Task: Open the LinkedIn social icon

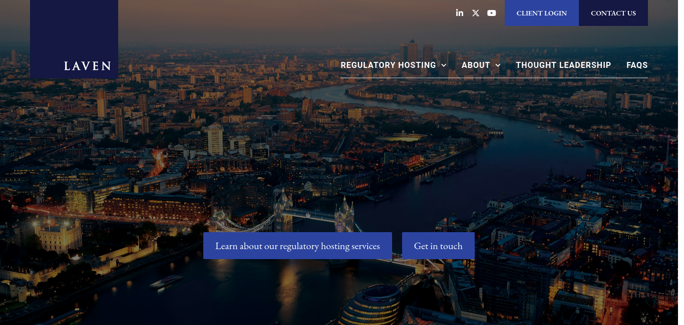Action: pos(460,13)
